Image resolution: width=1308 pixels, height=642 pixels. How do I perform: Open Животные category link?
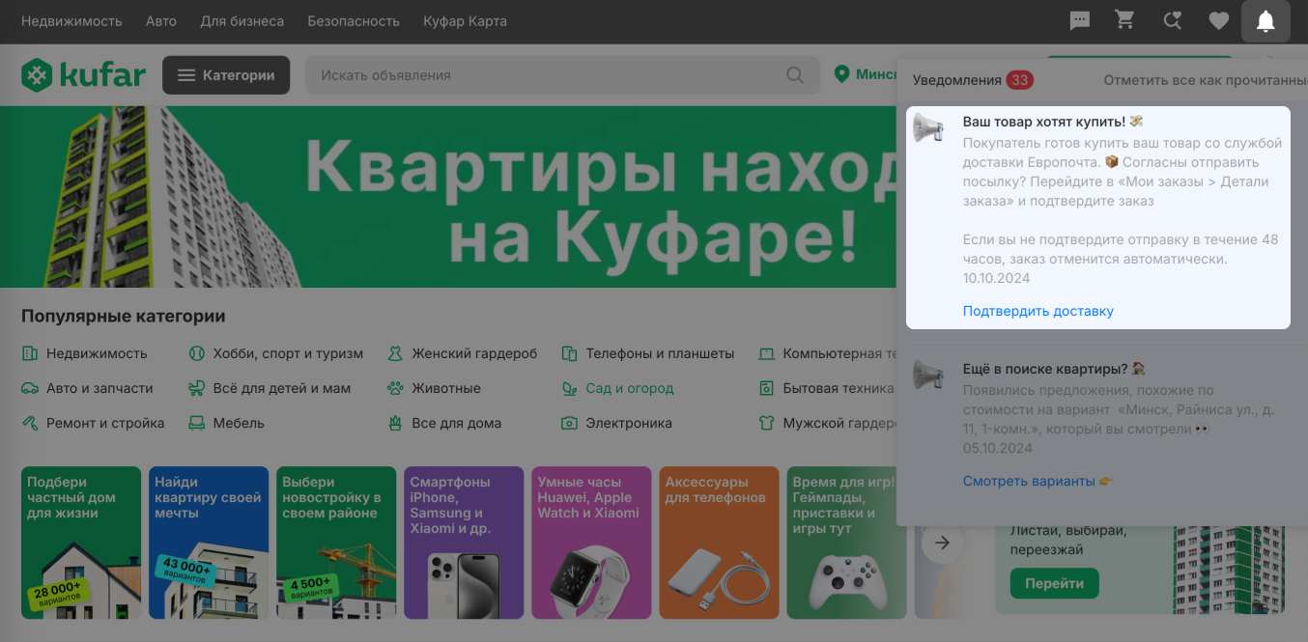pyautogui.click(x=446, y=388)
